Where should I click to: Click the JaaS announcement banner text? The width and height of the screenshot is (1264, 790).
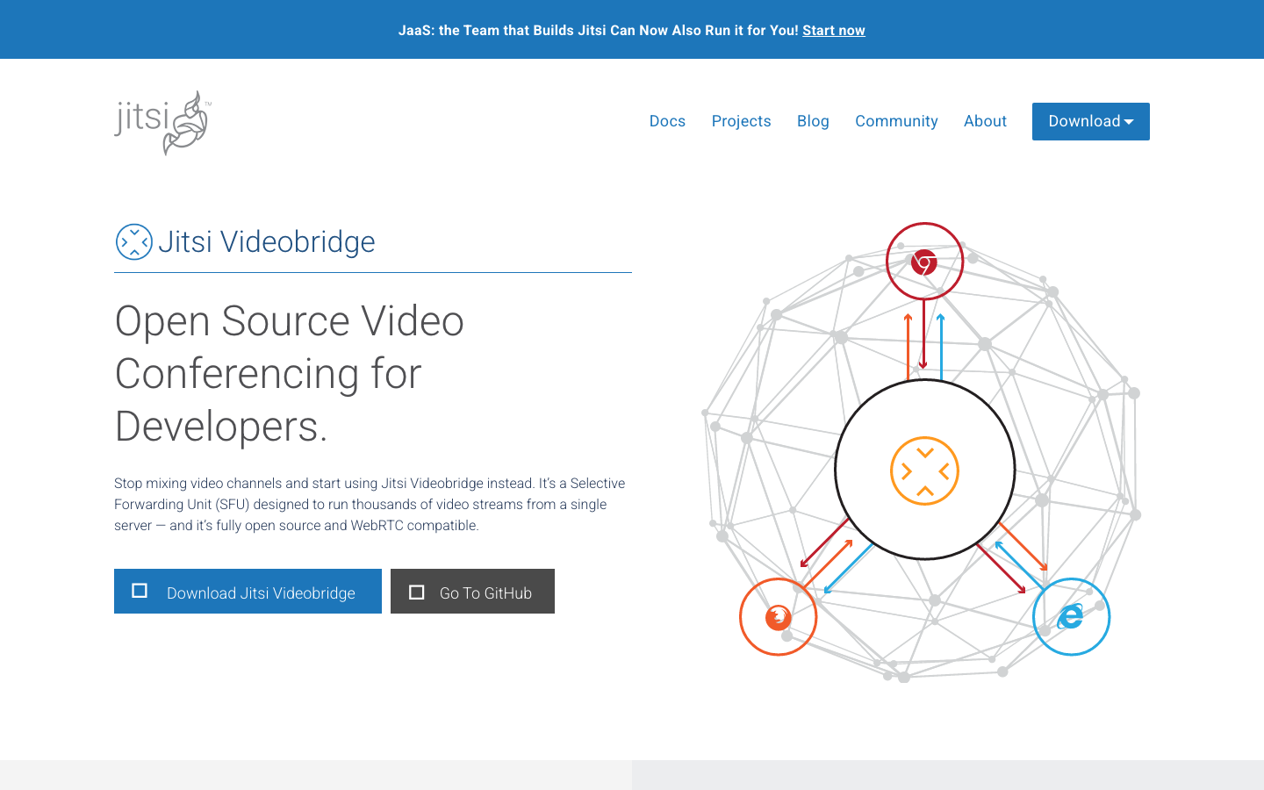pos(597,30)
